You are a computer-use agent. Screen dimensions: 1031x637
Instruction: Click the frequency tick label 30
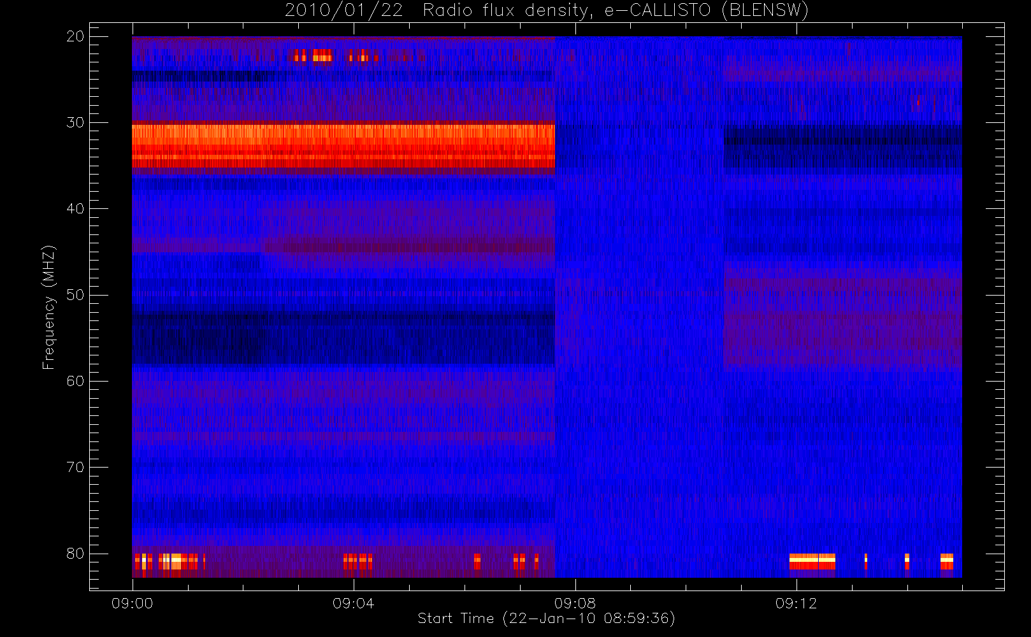pos(75,122)
